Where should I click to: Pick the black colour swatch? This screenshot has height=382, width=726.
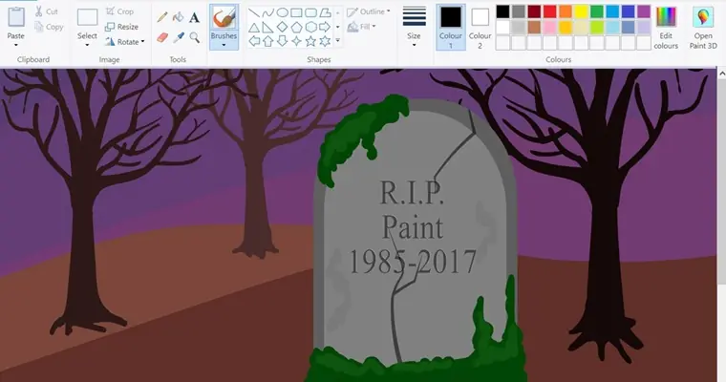coord(502,11)
